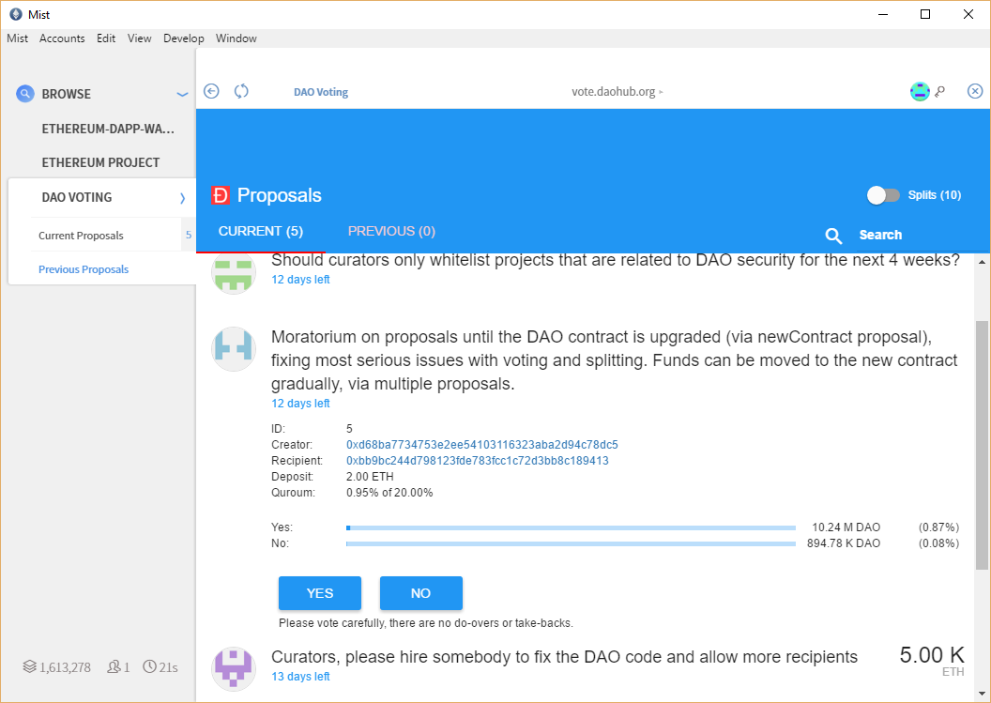The height and width of the screenshot is (703, 991).
Task: Click the Yes vote progress bar
Action: [571, 527]
